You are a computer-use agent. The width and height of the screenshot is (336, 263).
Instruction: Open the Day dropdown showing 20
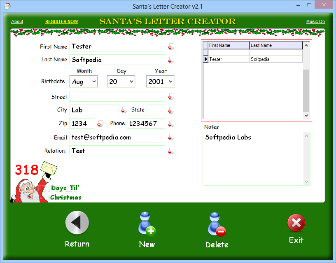(121, 81)
